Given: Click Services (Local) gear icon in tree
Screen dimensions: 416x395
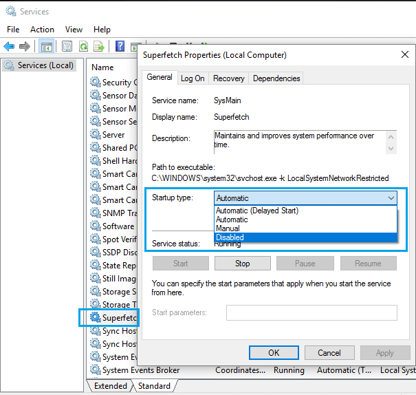Looking at the screenshot, I should point(10,65).
